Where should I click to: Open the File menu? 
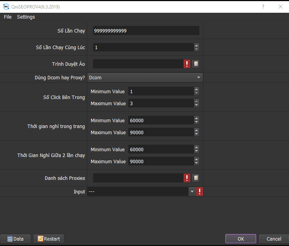pyautogui.click(x=8, y=17)
